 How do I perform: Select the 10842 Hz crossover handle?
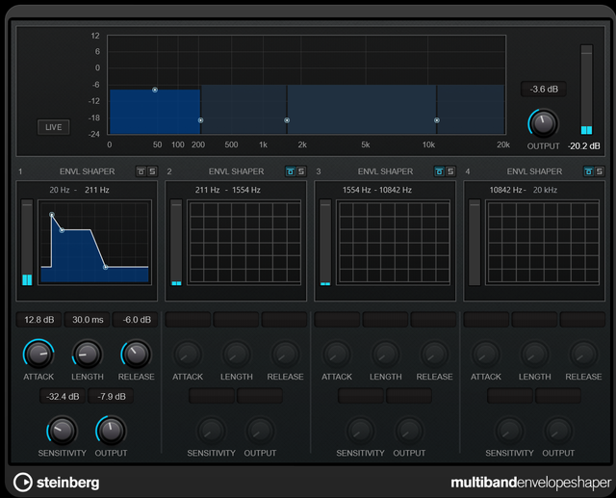click(x=437, y=120)
